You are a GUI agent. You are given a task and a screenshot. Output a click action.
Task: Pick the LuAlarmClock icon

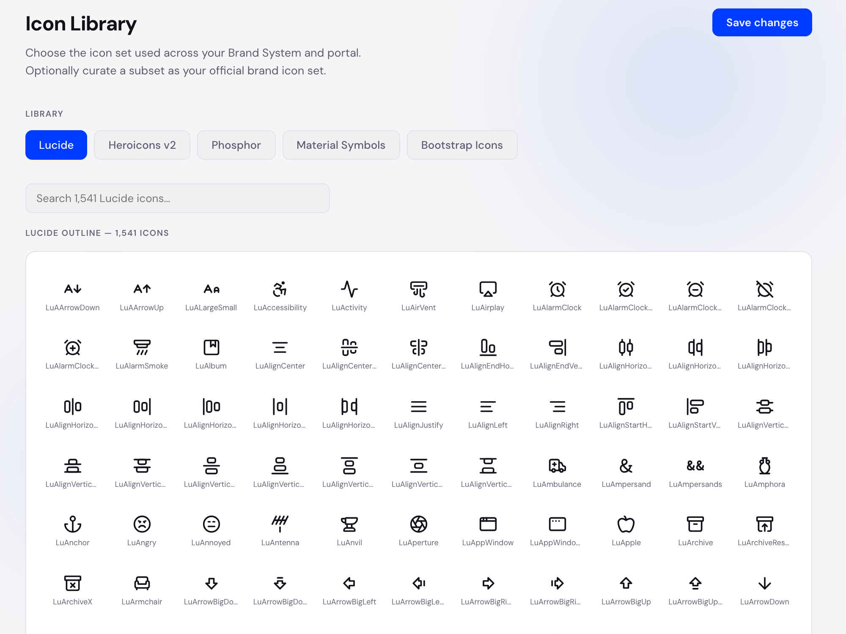[x=557, y=290]
